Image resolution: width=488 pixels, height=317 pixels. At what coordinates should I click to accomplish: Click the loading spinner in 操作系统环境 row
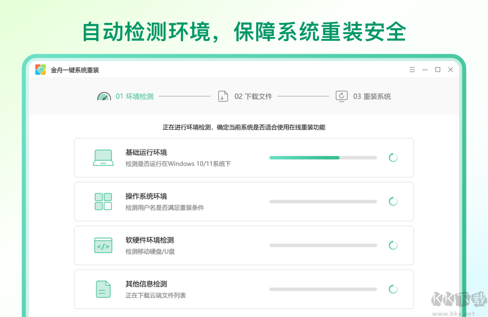(393, 201)
